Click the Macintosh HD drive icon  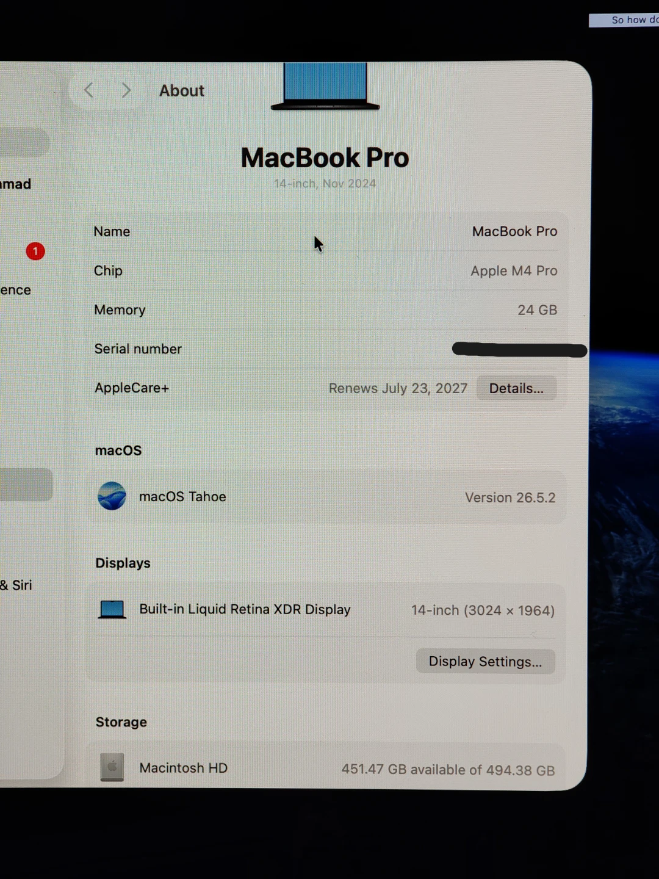(x=112, y=767)
